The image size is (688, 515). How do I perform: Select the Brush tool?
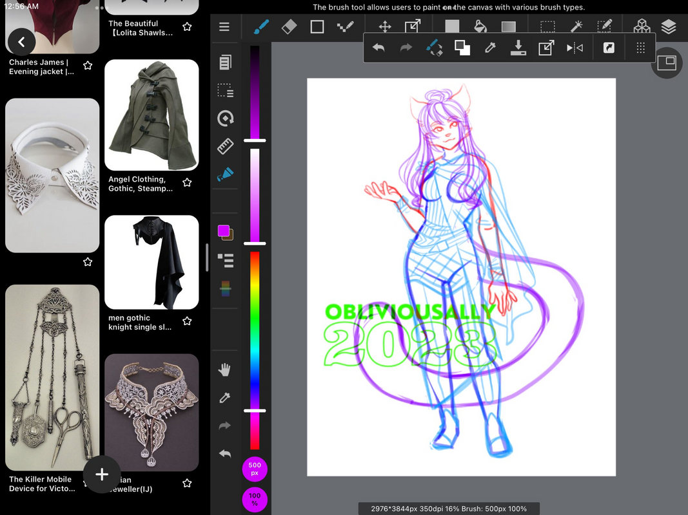pos(262,26)
